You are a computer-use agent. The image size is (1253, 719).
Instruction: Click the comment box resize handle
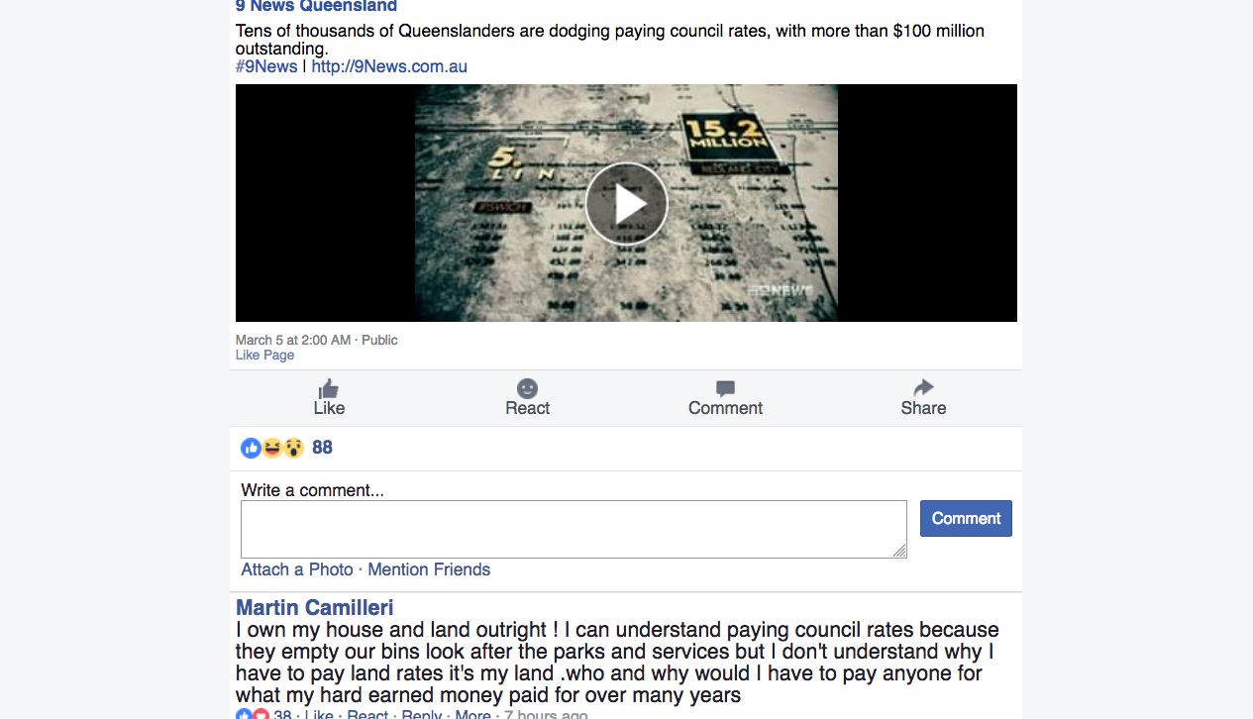[x=899, y=551]
